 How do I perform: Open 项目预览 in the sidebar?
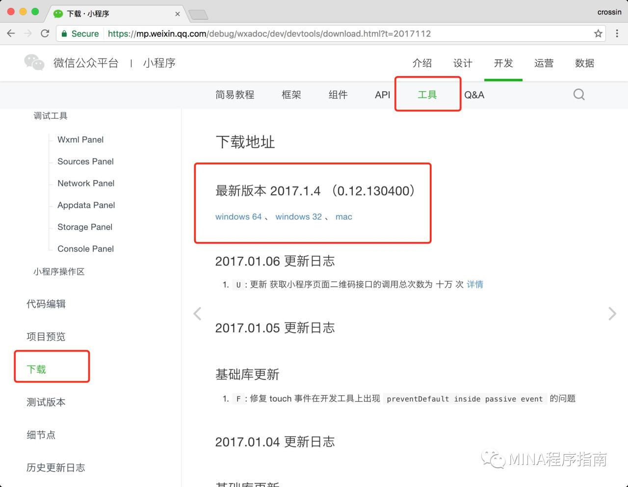click(46, 336)
